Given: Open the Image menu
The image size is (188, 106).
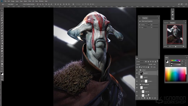Looking at the screenshot, I should point(13,1).
